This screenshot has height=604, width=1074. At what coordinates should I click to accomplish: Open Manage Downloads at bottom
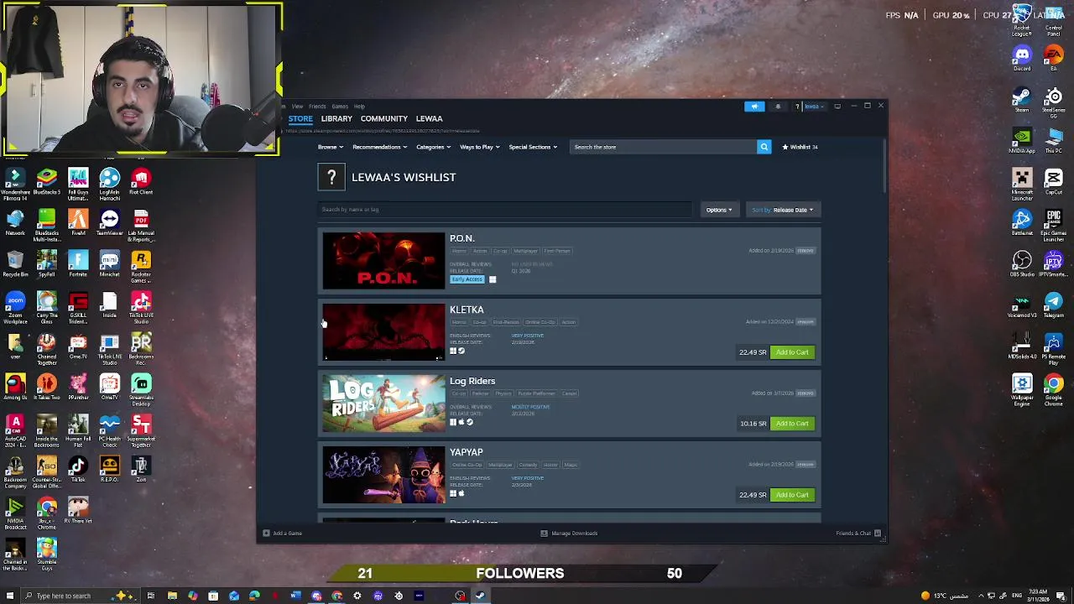(x=569, y=534)
